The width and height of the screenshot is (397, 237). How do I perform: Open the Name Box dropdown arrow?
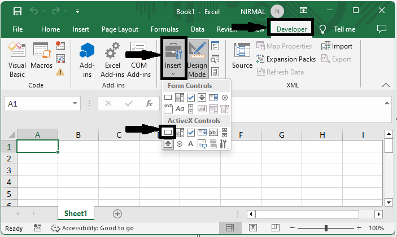click(75, 103)
